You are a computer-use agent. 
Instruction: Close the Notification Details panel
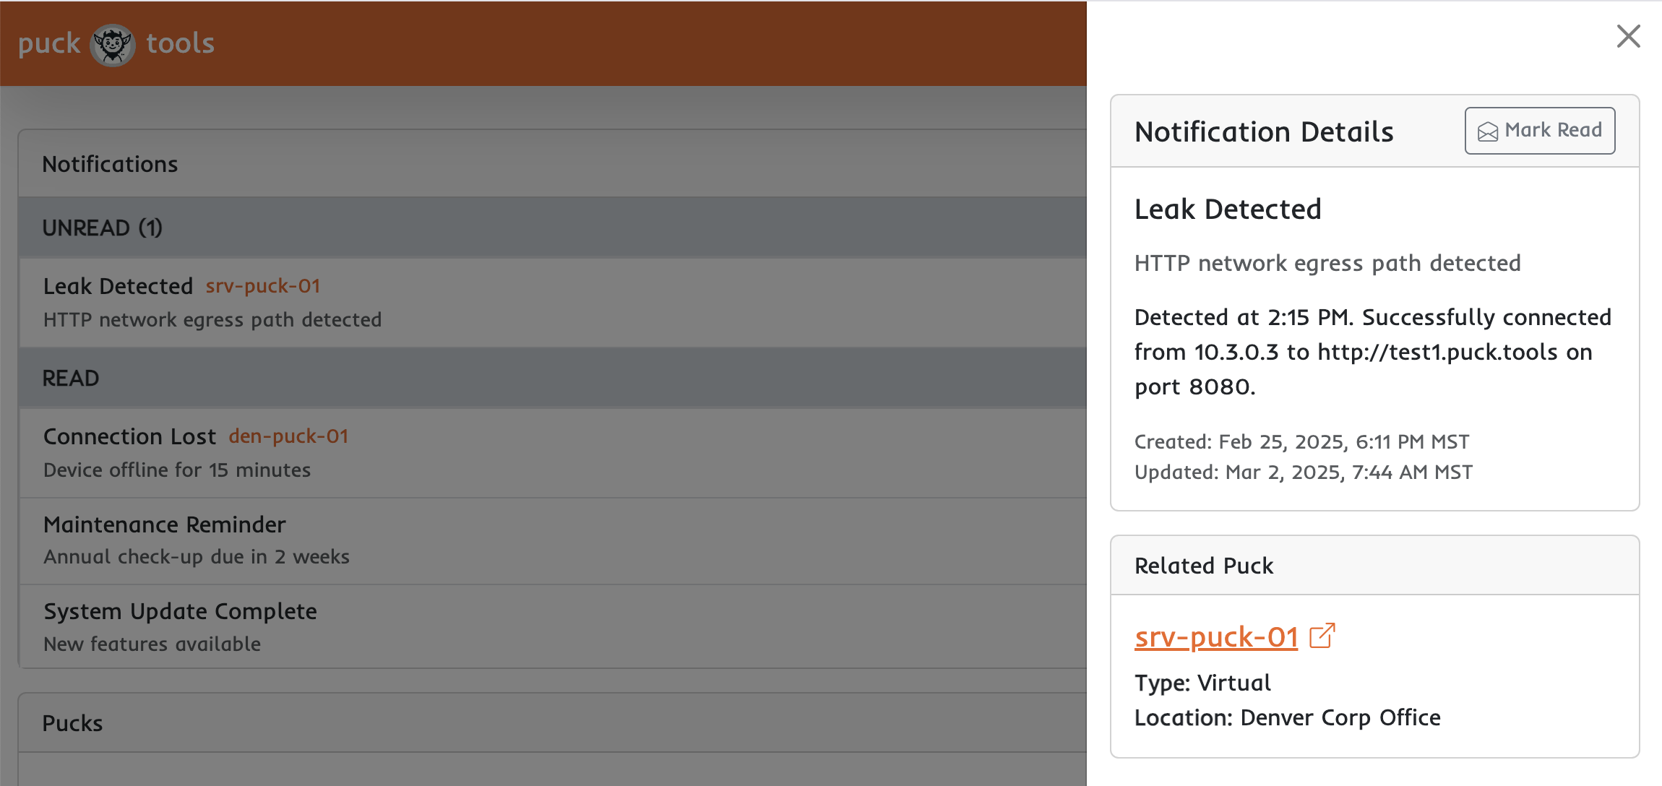point(1628,36)
